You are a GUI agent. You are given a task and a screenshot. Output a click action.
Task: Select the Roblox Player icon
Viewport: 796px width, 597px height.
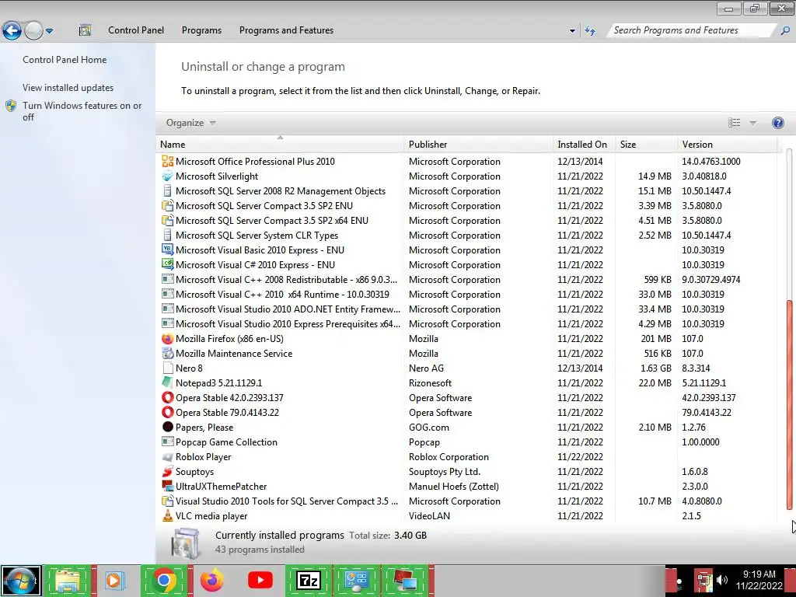(168, 457)
